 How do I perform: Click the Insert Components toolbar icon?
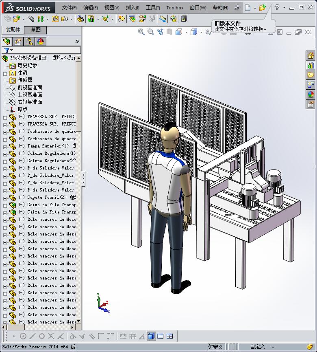pyautogui.click(x=17, y=19)
